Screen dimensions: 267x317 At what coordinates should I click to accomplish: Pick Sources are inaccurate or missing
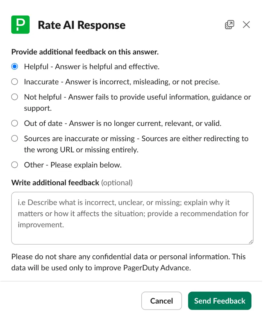tap(15, 139)
